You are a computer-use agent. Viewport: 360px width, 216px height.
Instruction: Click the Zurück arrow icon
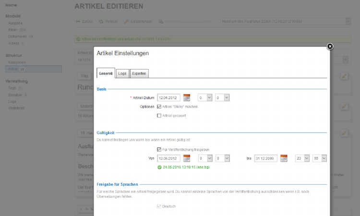pyautogui.click(x=78, y=22)
